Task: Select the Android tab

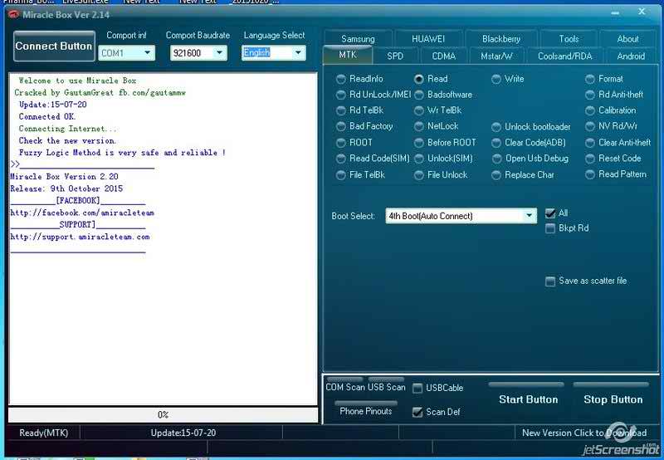Action: click(x=631, y=56)
